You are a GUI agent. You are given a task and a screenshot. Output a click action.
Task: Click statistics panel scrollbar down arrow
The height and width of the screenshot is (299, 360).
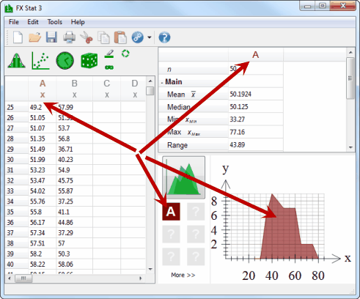coord(350,147)
